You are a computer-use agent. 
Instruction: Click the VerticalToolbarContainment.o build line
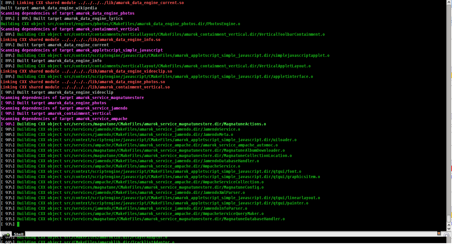[171, 34]
